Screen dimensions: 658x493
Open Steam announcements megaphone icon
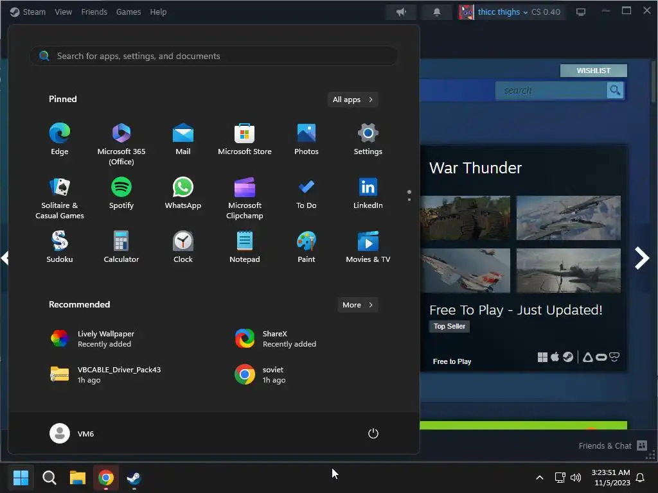pyautogui.click(x=401, y=12)
